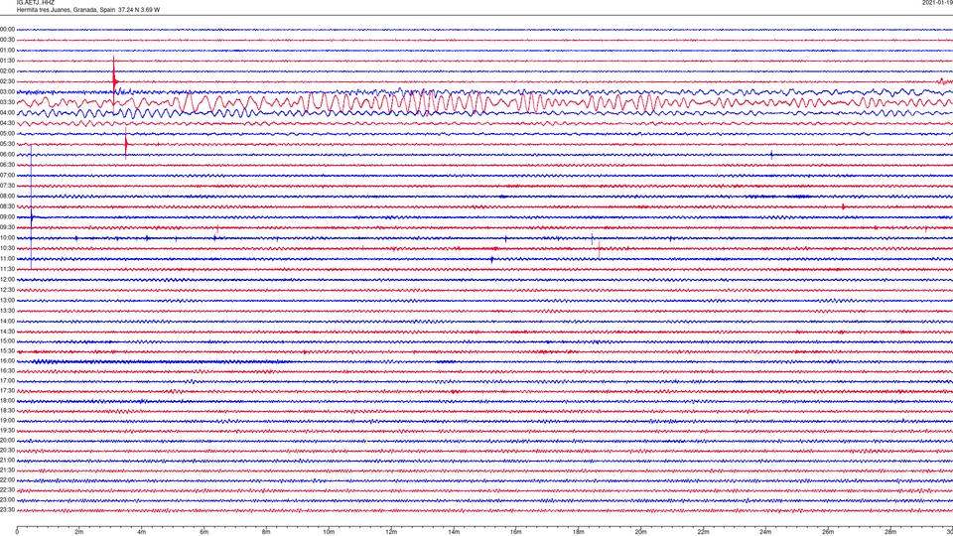Viewport: 953px width, 536px height.
Task: Select the 10:00 trace time label
Action: pos(7,238)
